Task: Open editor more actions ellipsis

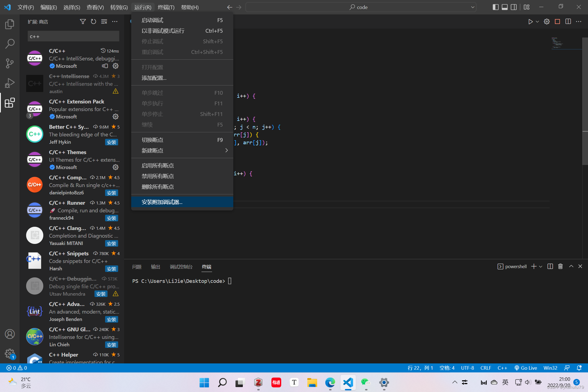Action: [579, 22]
